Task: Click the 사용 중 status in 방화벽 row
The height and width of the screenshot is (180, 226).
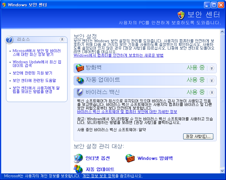Action: pyautogui.click(x=196, y=67)
